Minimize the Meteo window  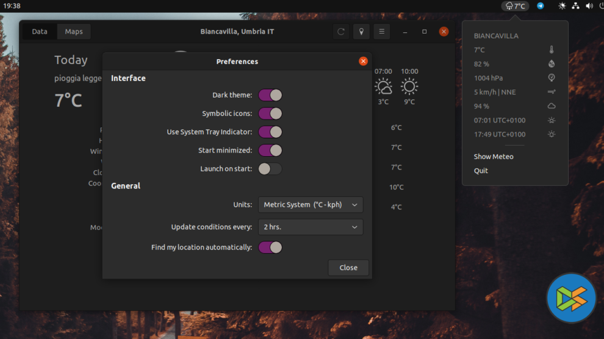click(405, 32)
